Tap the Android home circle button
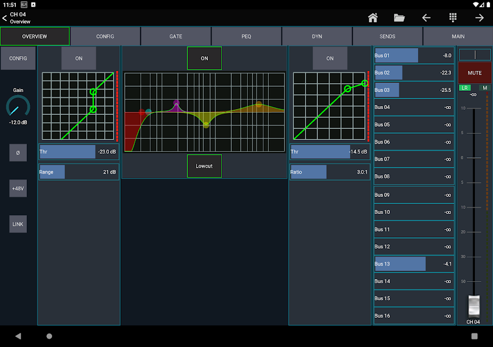 click(x=49, y=336)
